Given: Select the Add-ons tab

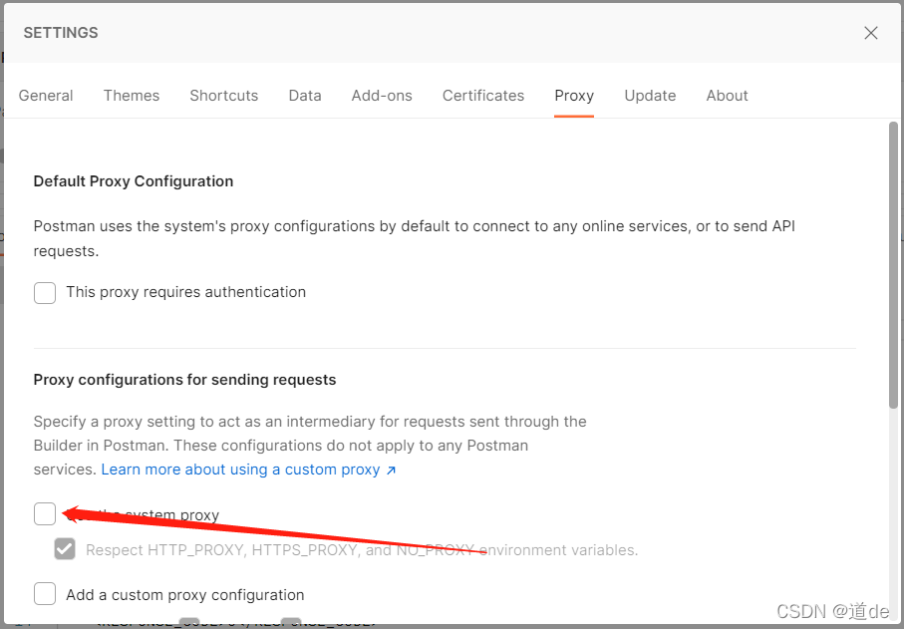Looking at the screenshot, I should pos(382,95).
